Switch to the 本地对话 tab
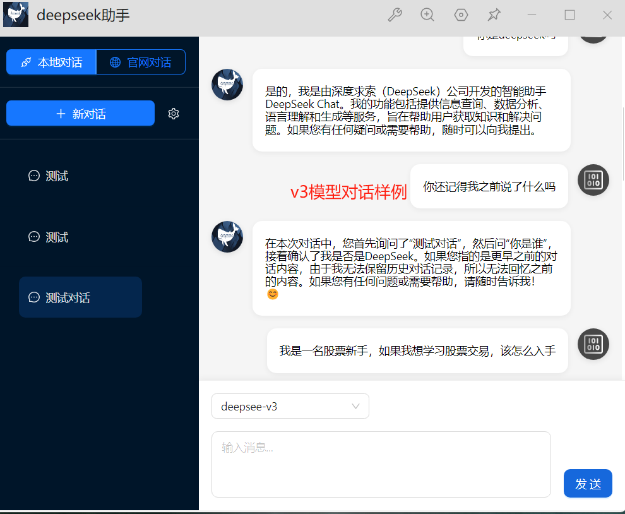The image size is (625, 514). tap(51, 62)
